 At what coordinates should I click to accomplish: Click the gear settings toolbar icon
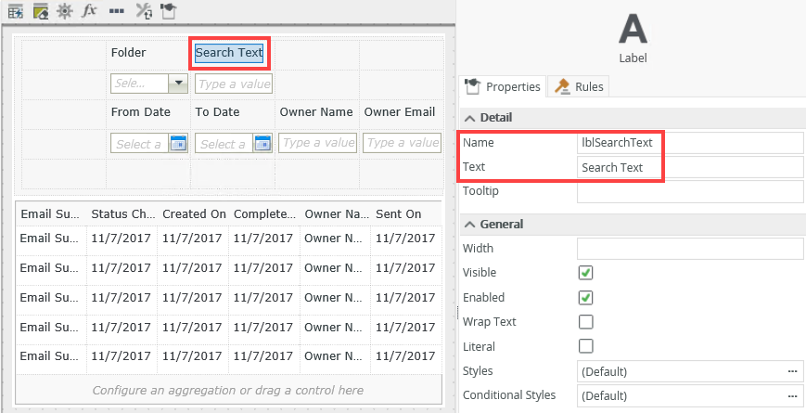64,11
